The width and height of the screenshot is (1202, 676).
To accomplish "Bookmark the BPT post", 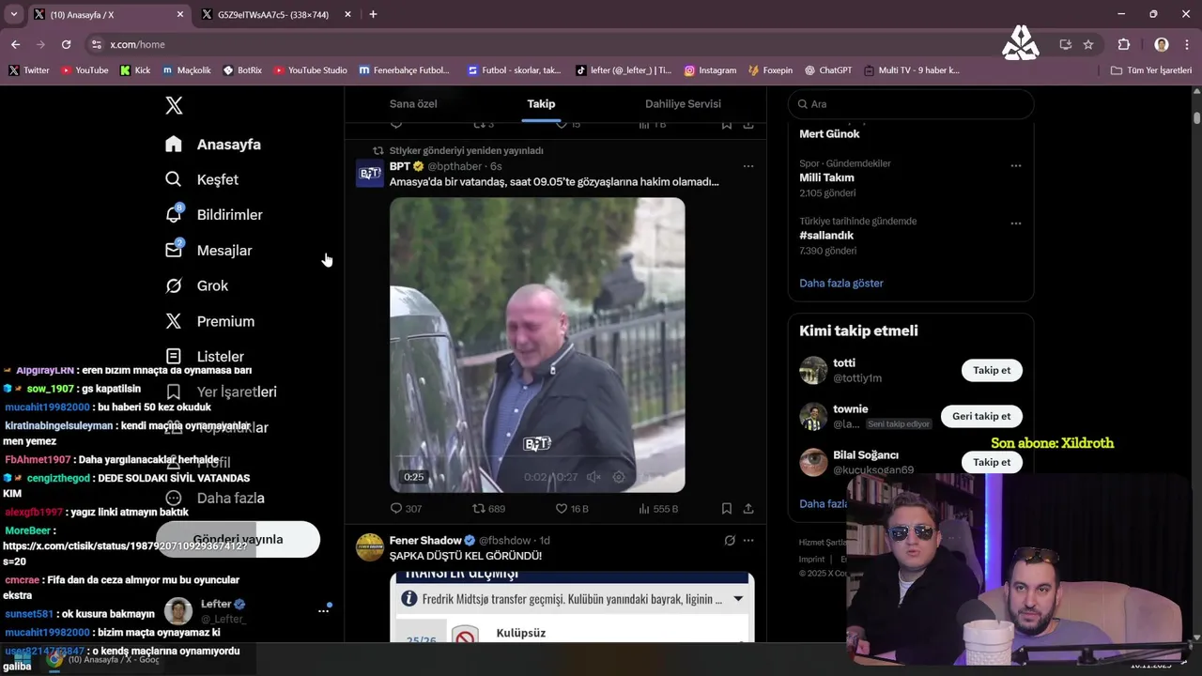I will (x=727, y=509).
